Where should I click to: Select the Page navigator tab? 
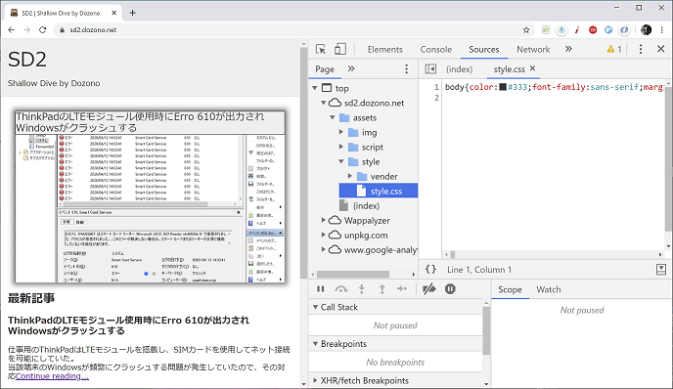(325, 69)
